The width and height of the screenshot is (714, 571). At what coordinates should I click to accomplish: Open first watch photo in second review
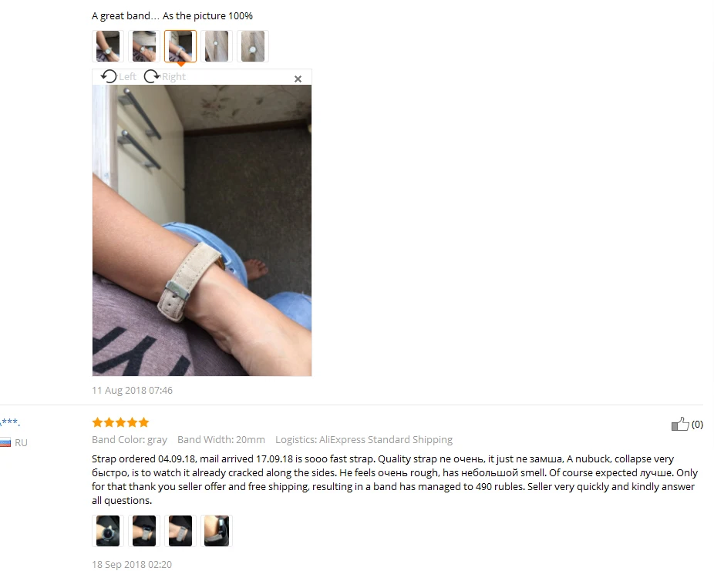point(108,530)
